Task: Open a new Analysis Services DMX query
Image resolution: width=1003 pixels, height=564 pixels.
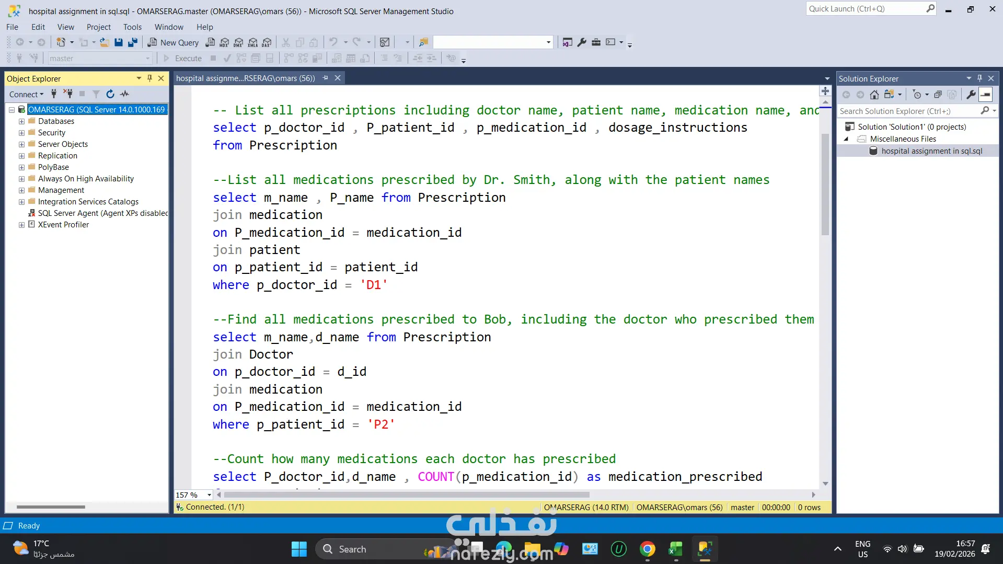Action: 238,42
